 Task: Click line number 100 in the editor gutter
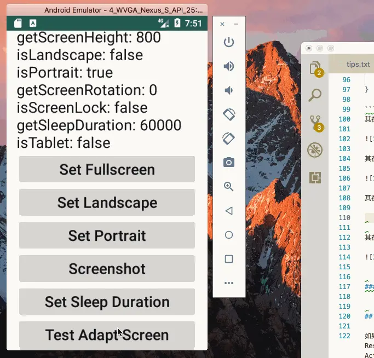click(x=344, y=119)
